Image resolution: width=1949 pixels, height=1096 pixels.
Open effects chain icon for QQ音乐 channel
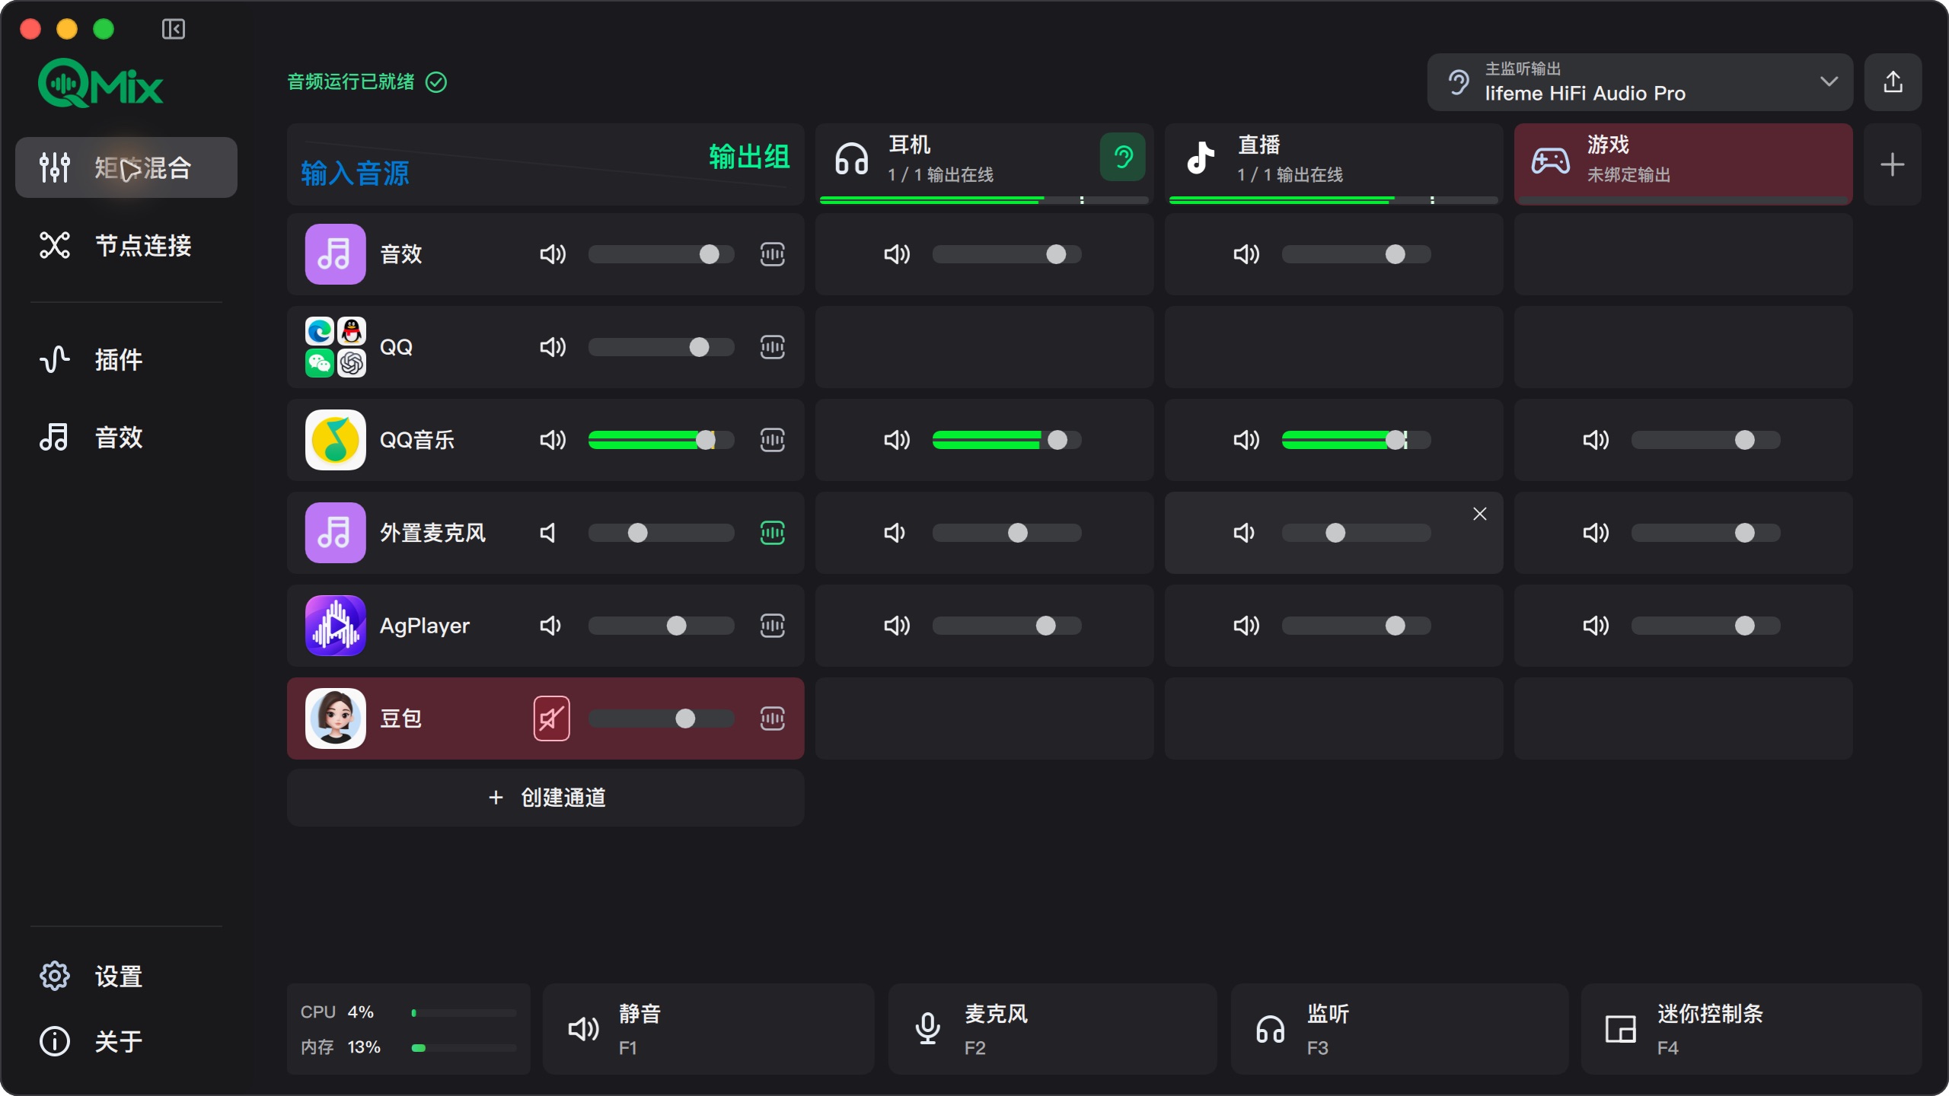click(x=772, y=440)
